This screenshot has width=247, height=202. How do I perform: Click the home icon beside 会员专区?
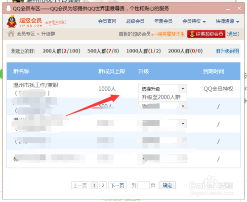pos(11,34)
